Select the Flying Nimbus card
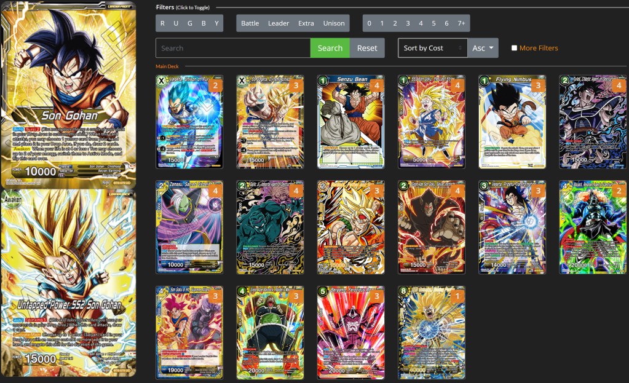Screen dimensions: 629x383 click(x=512, y=122)
